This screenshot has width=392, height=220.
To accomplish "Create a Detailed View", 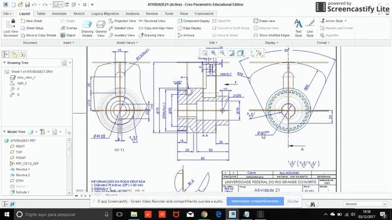I will click(121, 28).
